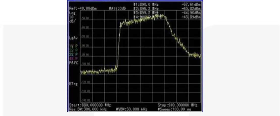The height and width of the screenshot is (116, 280).
Task: Click the 1V P trace 1 indicator
Action: pos(73,46)
